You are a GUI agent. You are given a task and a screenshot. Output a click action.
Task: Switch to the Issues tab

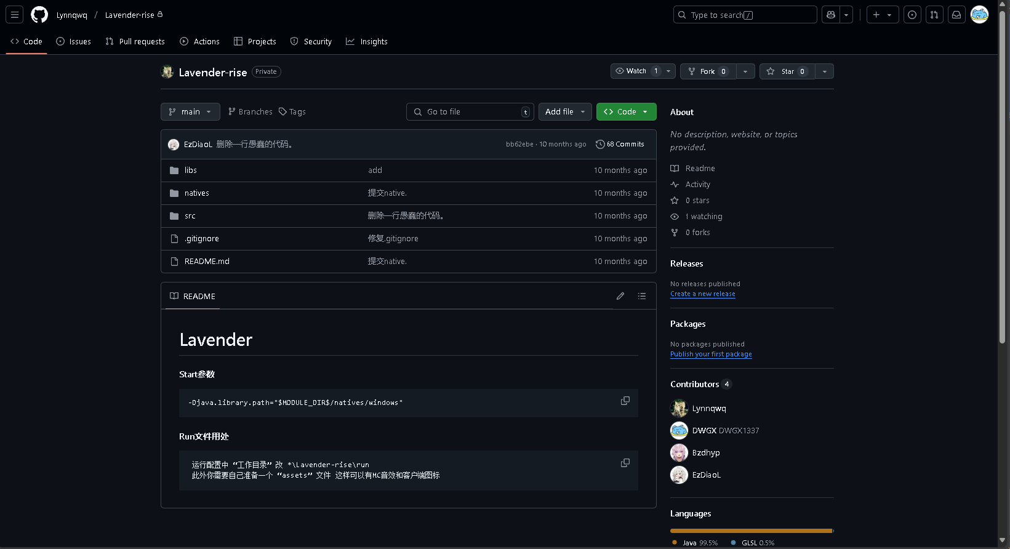pos(73,41)
